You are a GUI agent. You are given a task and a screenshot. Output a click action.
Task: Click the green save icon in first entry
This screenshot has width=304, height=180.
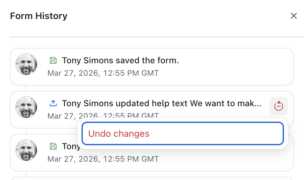point(53,60)
